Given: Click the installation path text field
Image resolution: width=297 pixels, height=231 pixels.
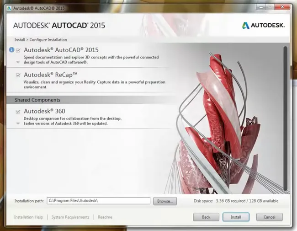Looking at the screenshot, I should (x=99, y=201).
